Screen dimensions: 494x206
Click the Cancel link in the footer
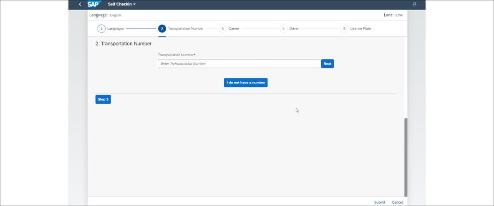[397, 202]
